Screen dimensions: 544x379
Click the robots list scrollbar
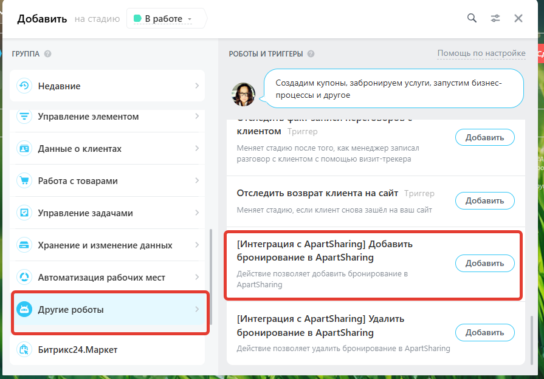(x=531, y=340)
